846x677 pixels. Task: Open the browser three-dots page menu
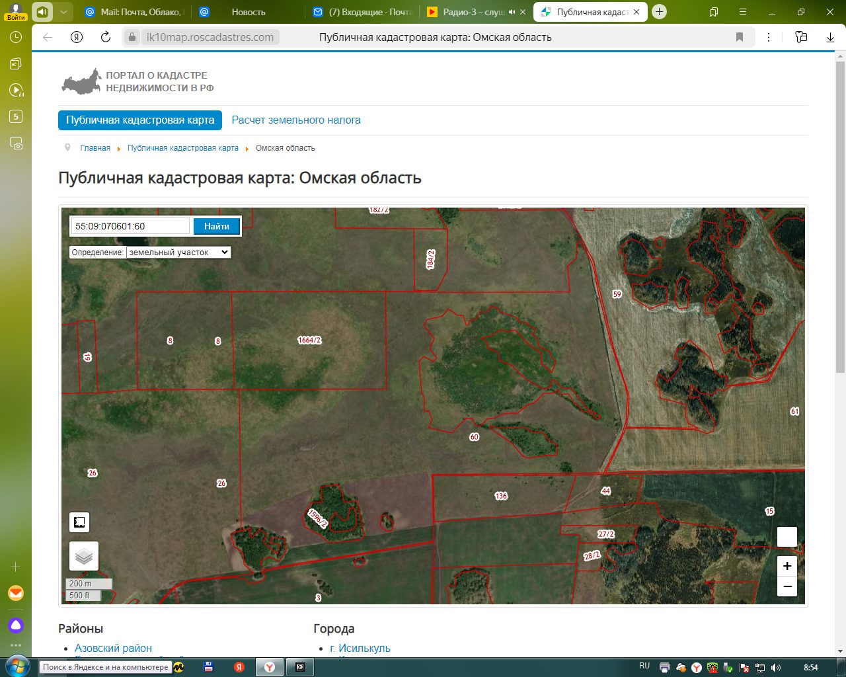click(x=769, y=37)
